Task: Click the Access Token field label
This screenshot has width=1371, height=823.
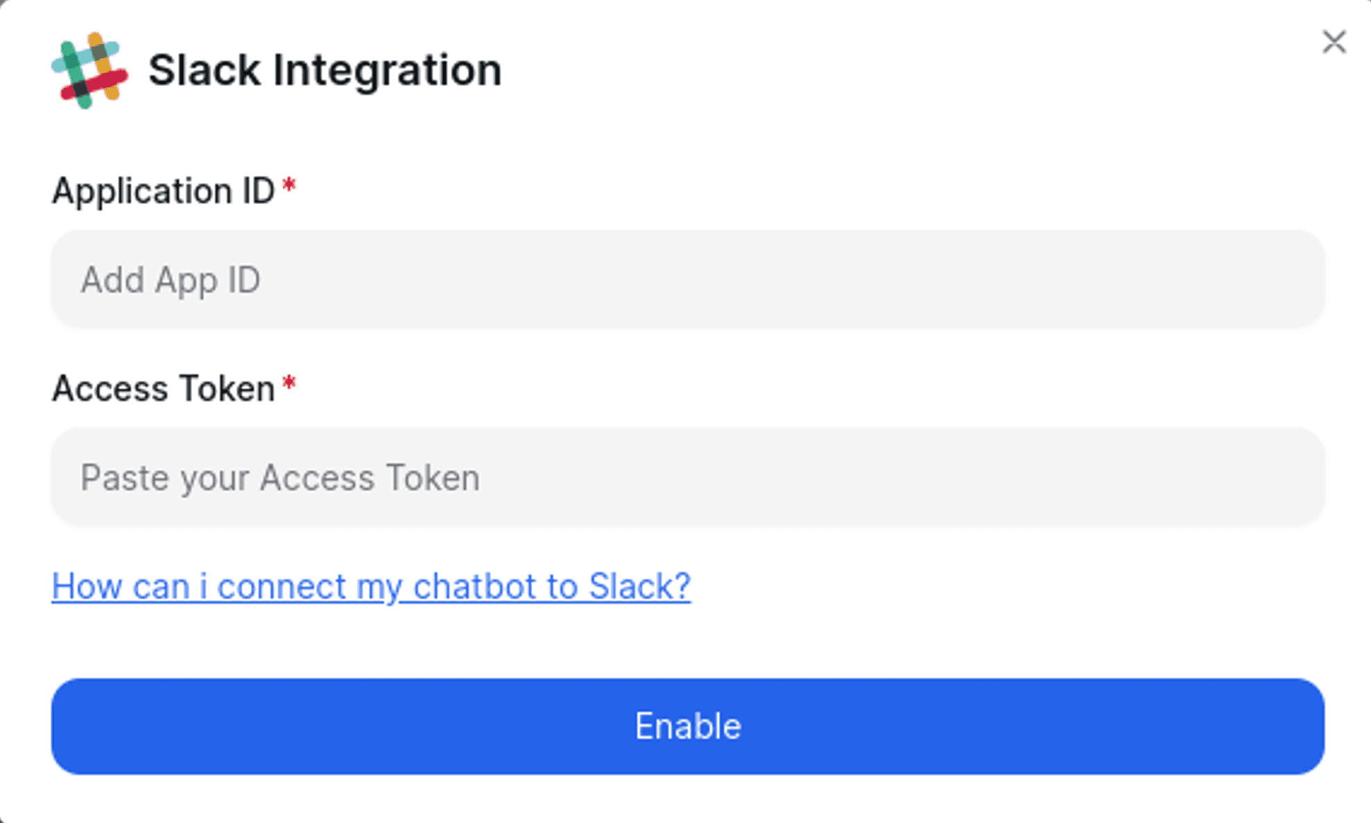Action: (x=163, y=388)
